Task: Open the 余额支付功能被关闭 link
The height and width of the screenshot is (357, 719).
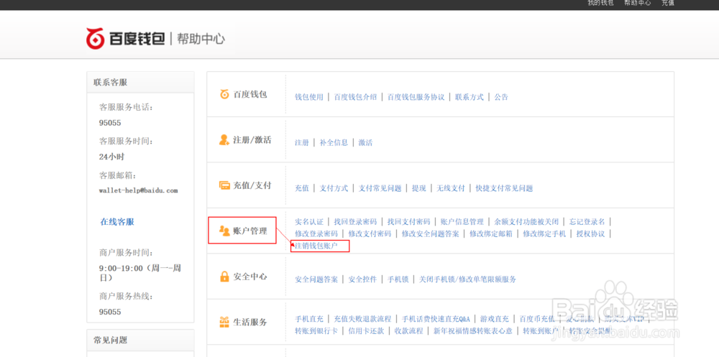Action: [x=526, y=222]
